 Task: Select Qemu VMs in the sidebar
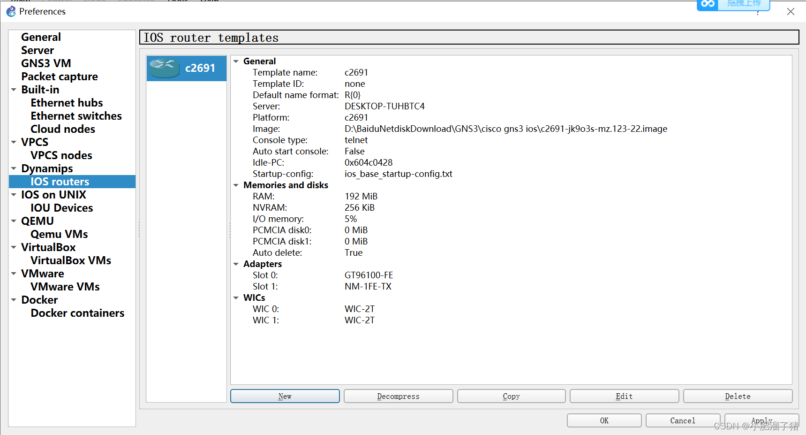[x=59, y=234]
